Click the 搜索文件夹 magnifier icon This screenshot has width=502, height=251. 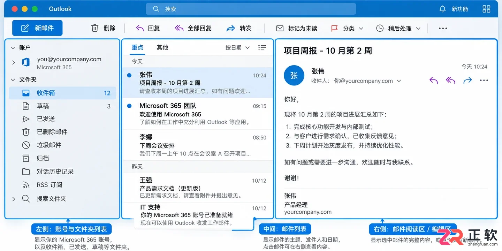(x=26, y=199)
